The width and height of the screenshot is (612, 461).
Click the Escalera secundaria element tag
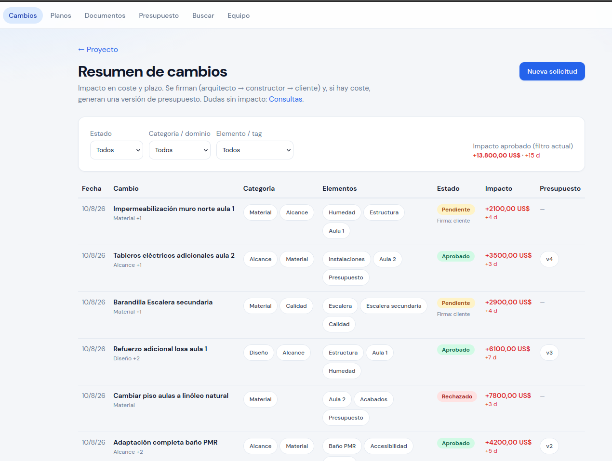pos(394,306)
